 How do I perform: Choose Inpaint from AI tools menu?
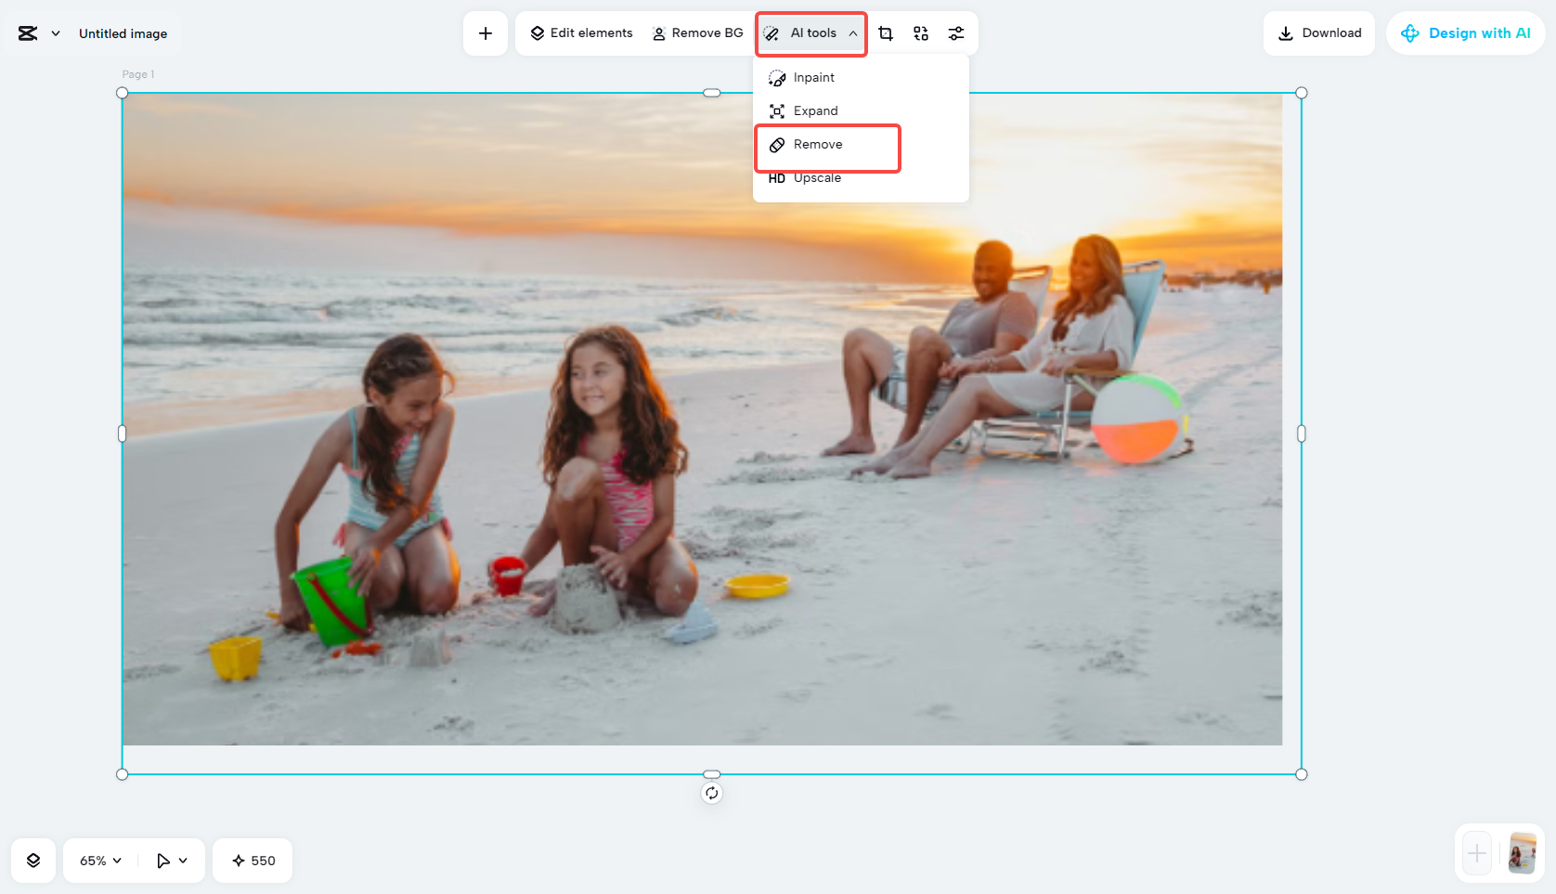pyautogui.click(x=861, y=78)
